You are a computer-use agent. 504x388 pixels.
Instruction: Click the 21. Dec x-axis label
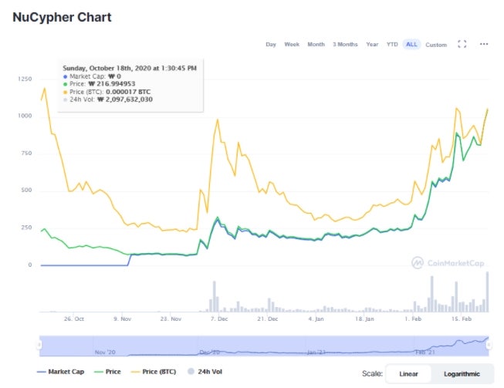pos(267,319)
